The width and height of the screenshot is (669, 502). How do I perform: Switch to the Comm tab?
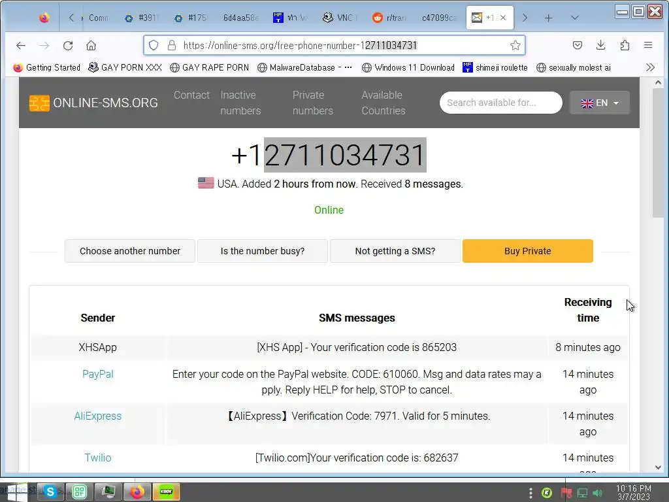tap(97, 18)
